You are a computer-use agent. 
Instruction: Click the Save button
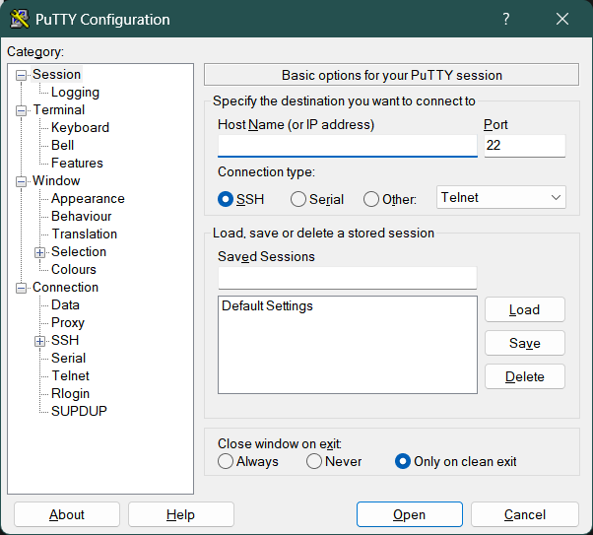(525, 343)
